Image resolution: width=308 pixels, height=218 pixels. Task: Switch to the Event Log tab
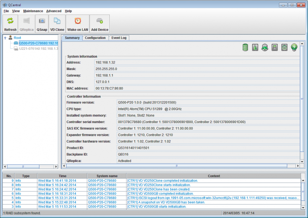point(119,38)
